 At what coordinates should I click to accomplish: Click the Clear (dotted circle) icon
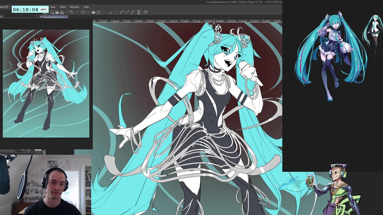83,12
